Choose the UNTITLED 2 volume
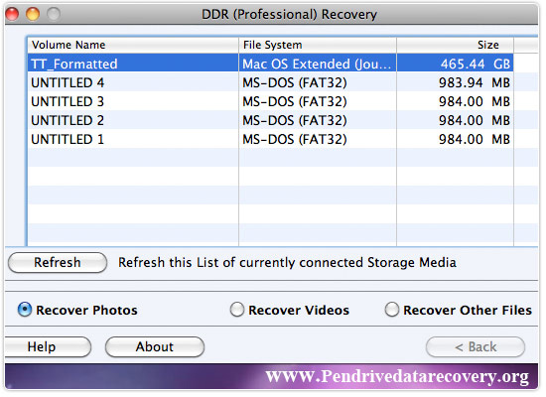This screenshot has width=546, height=397. coord(271,120)
